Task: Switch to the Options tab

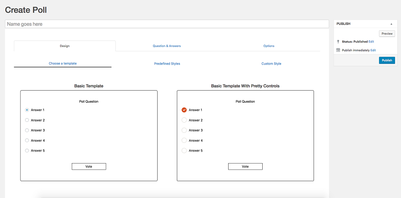Action: click(x=269, y=46)
